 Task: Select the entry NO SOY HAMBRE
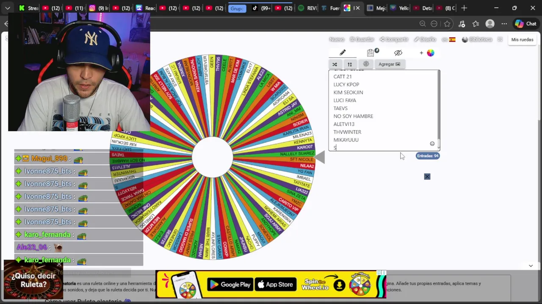coord(353,116)
